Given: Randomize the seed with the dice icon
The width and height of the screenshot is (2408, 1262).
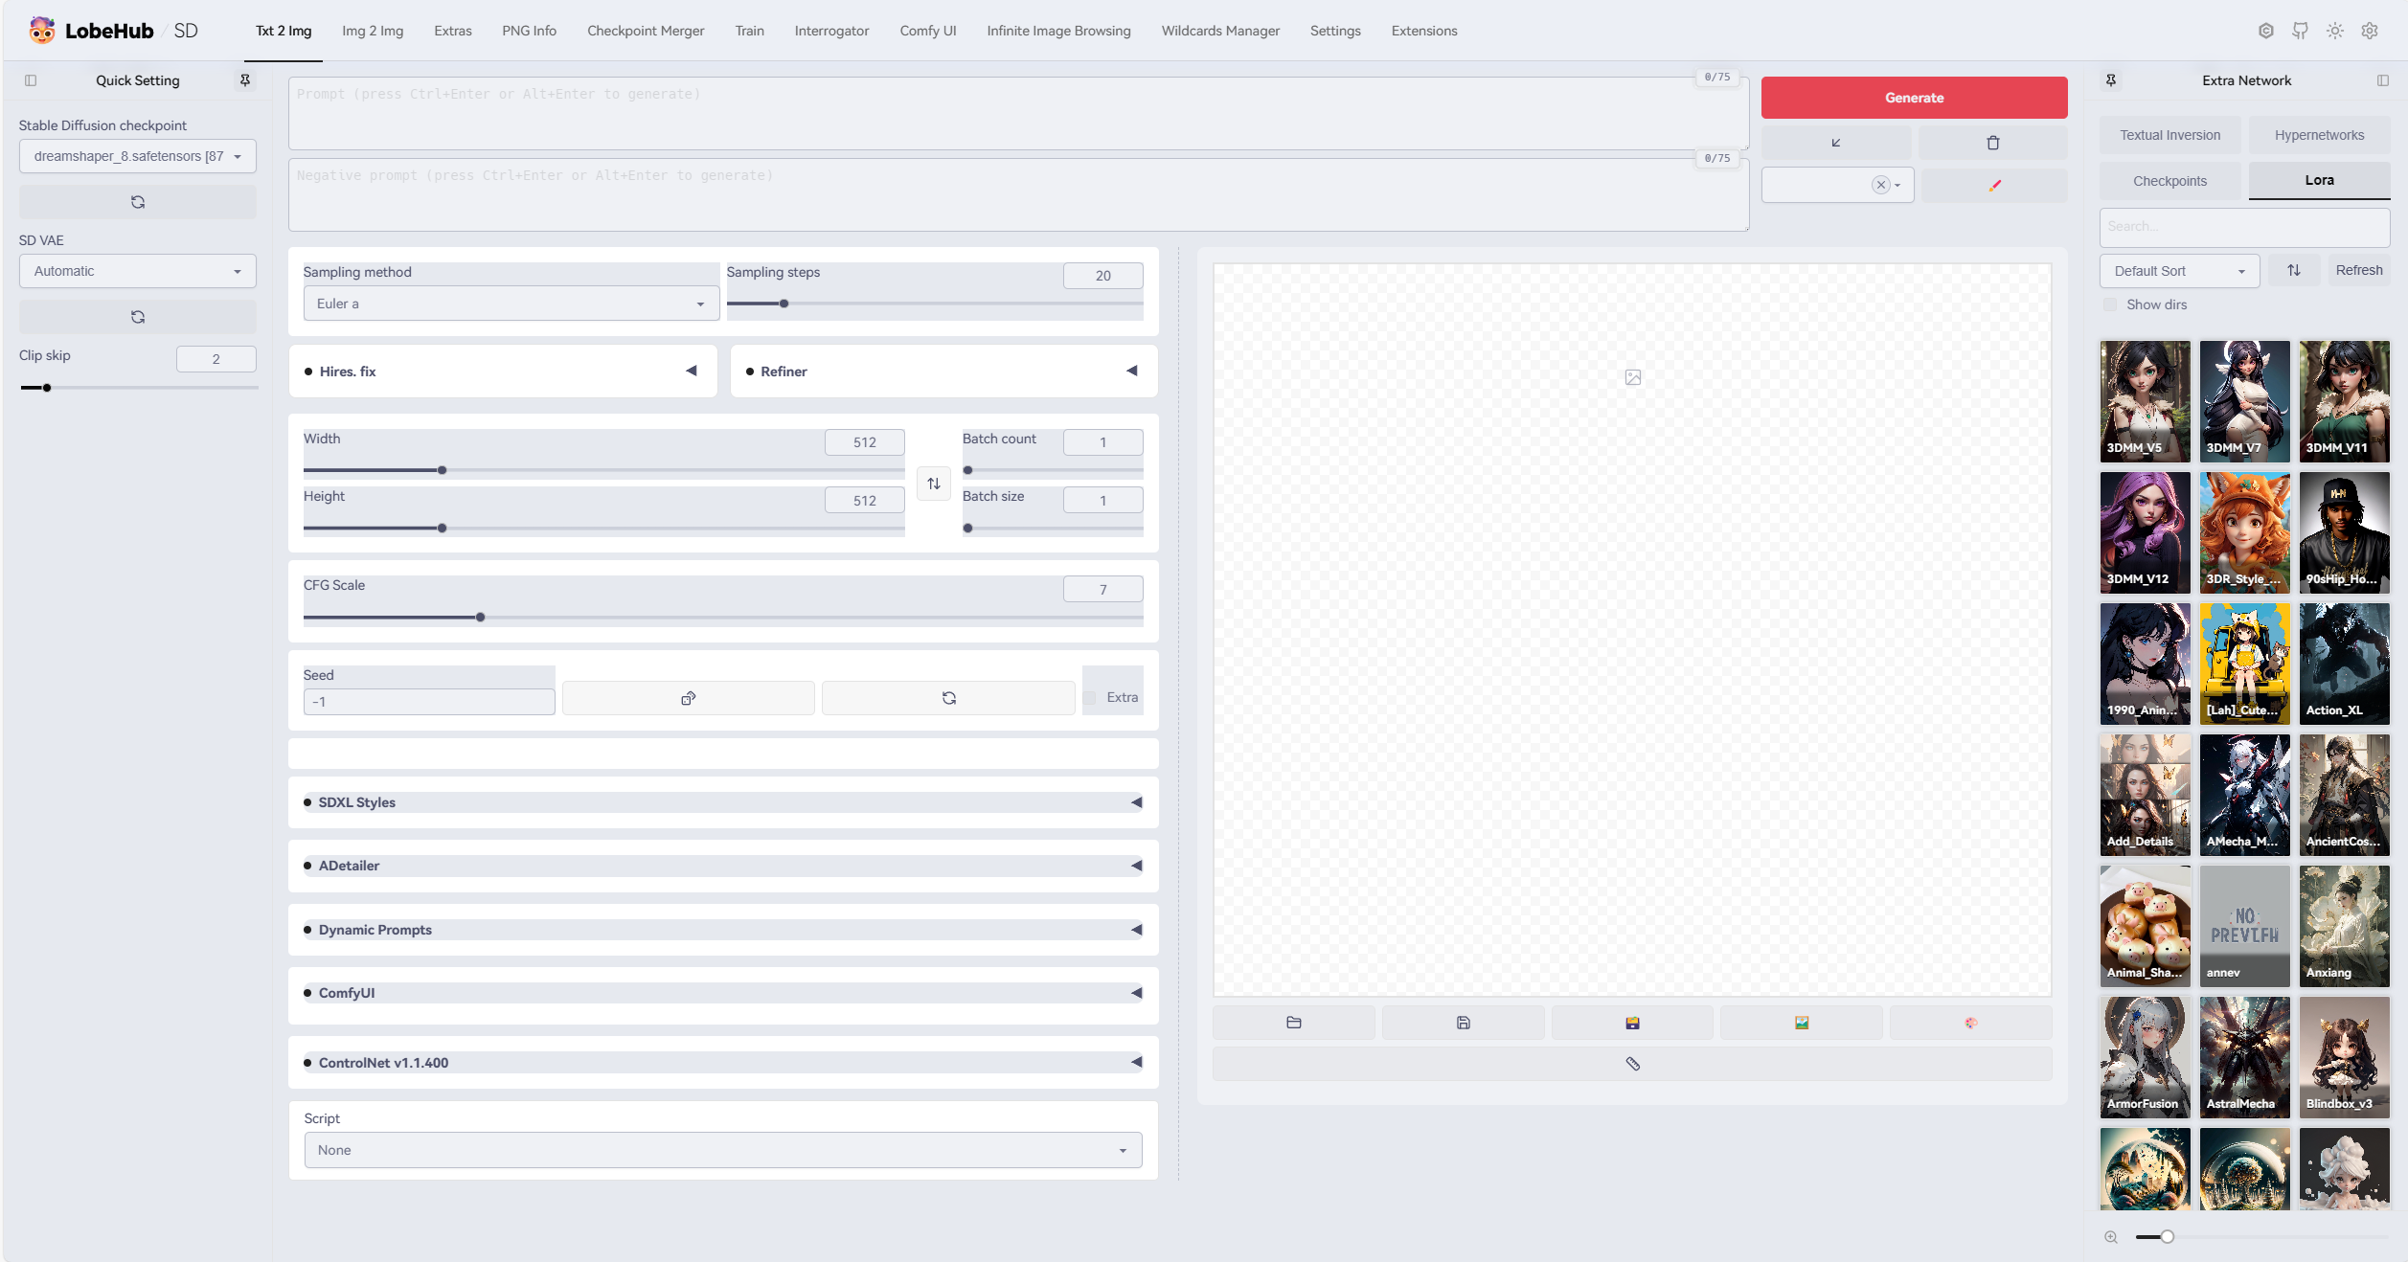Looking at the screenshot, I should pyautogui.click(x=688, y=698).
